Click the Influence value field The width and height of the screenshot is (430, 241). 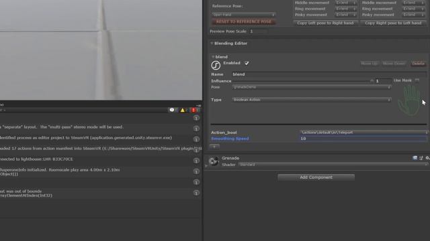point(384,81)
